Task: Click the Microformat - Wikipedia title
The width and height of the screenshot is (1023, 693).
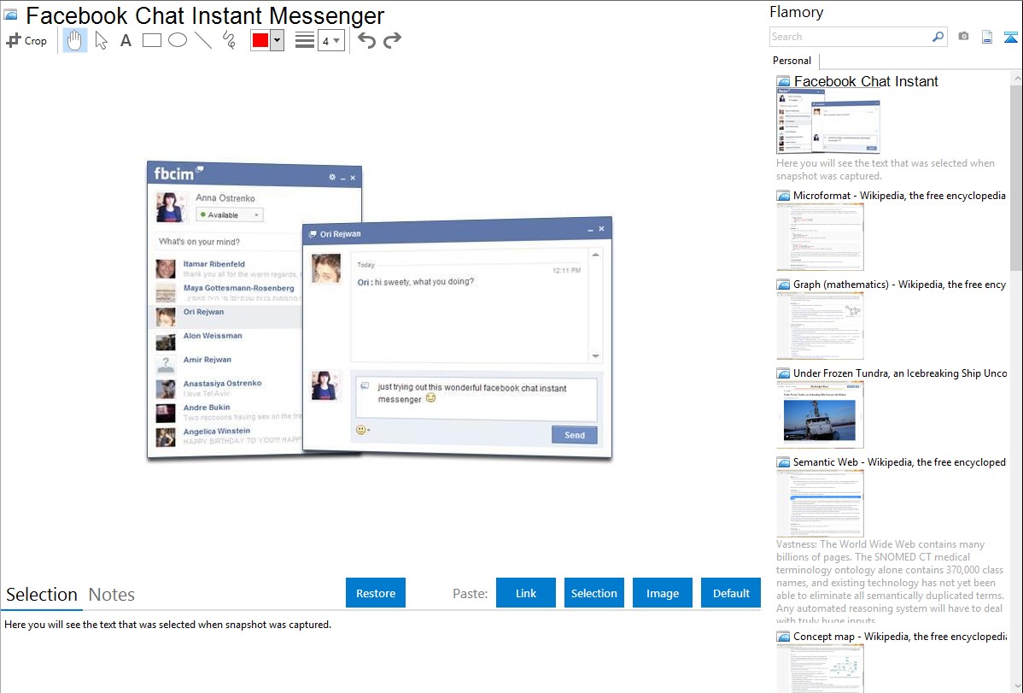Action: click(899, 196)
